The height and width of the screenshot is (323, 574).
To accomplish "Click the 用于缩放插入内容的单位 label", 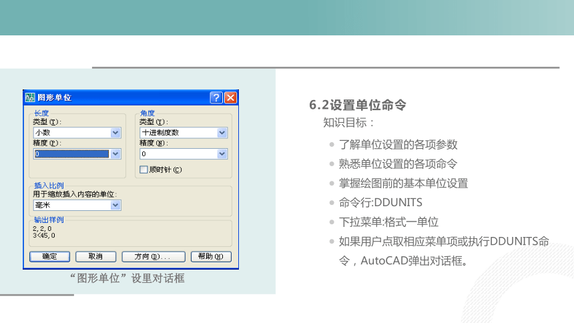I will [75, 194].
